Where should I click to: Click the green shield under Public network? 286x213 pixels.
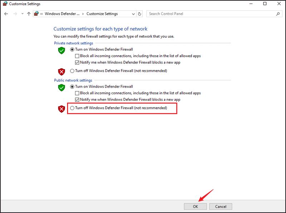pos(61,87)
